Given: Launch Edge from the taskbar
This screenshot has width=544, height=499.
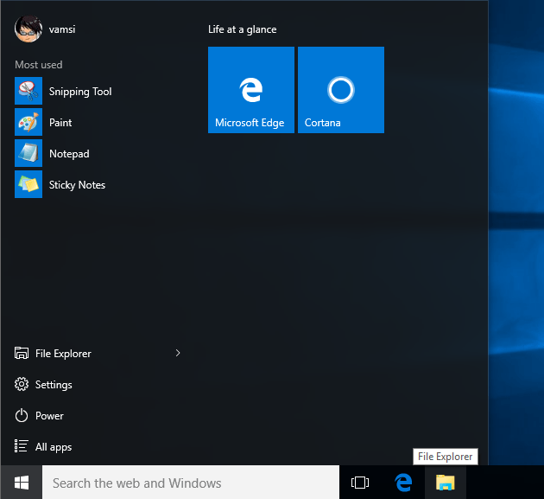Looking at the screenshot, I should pyautogui.click(x=403, y=483).
